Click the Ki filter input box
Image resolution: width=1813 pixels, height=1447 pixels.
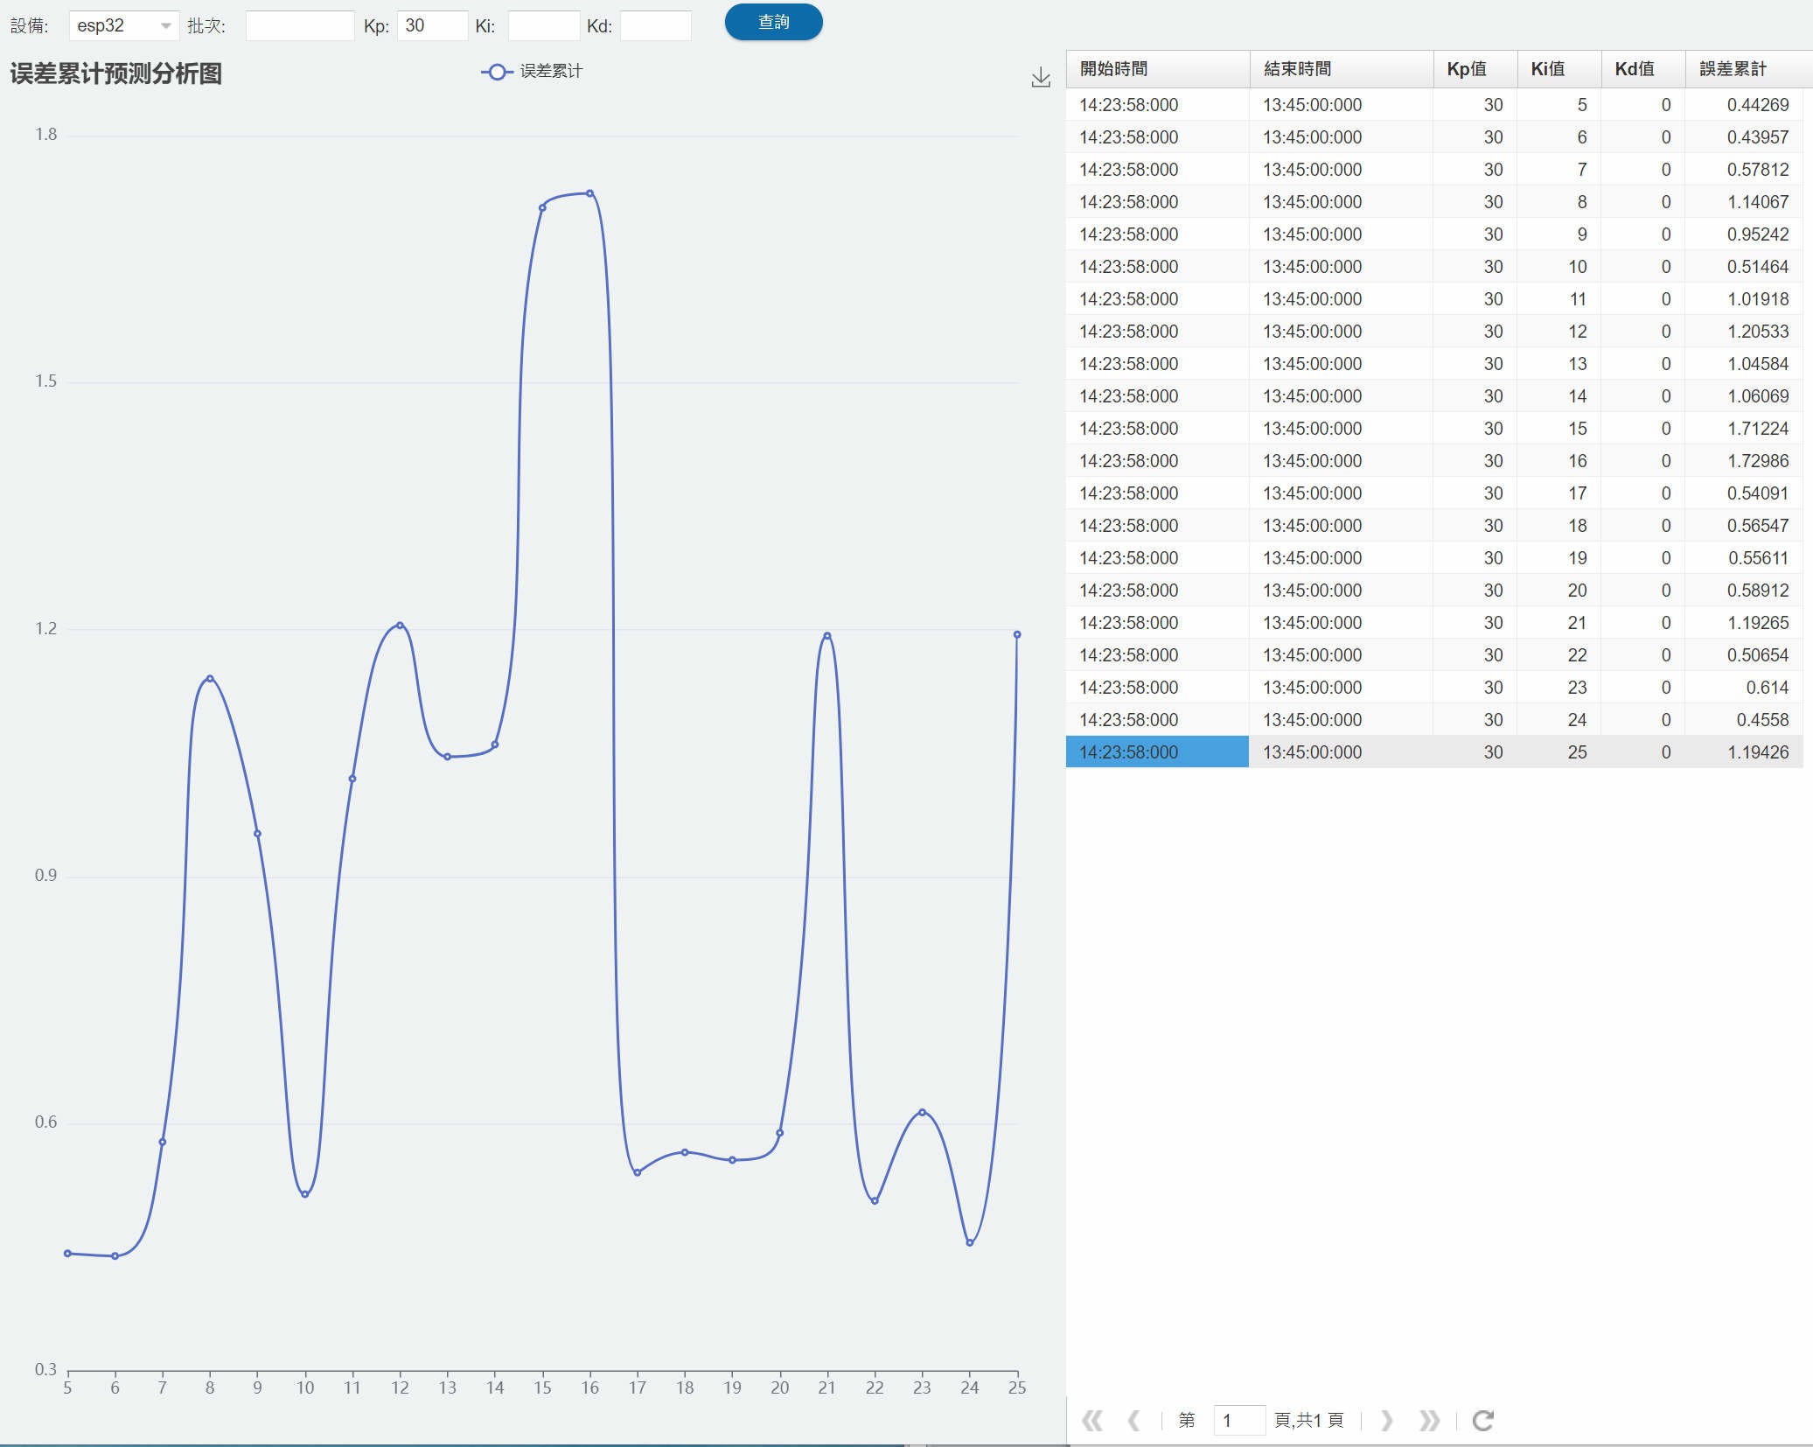click(543, 26)
